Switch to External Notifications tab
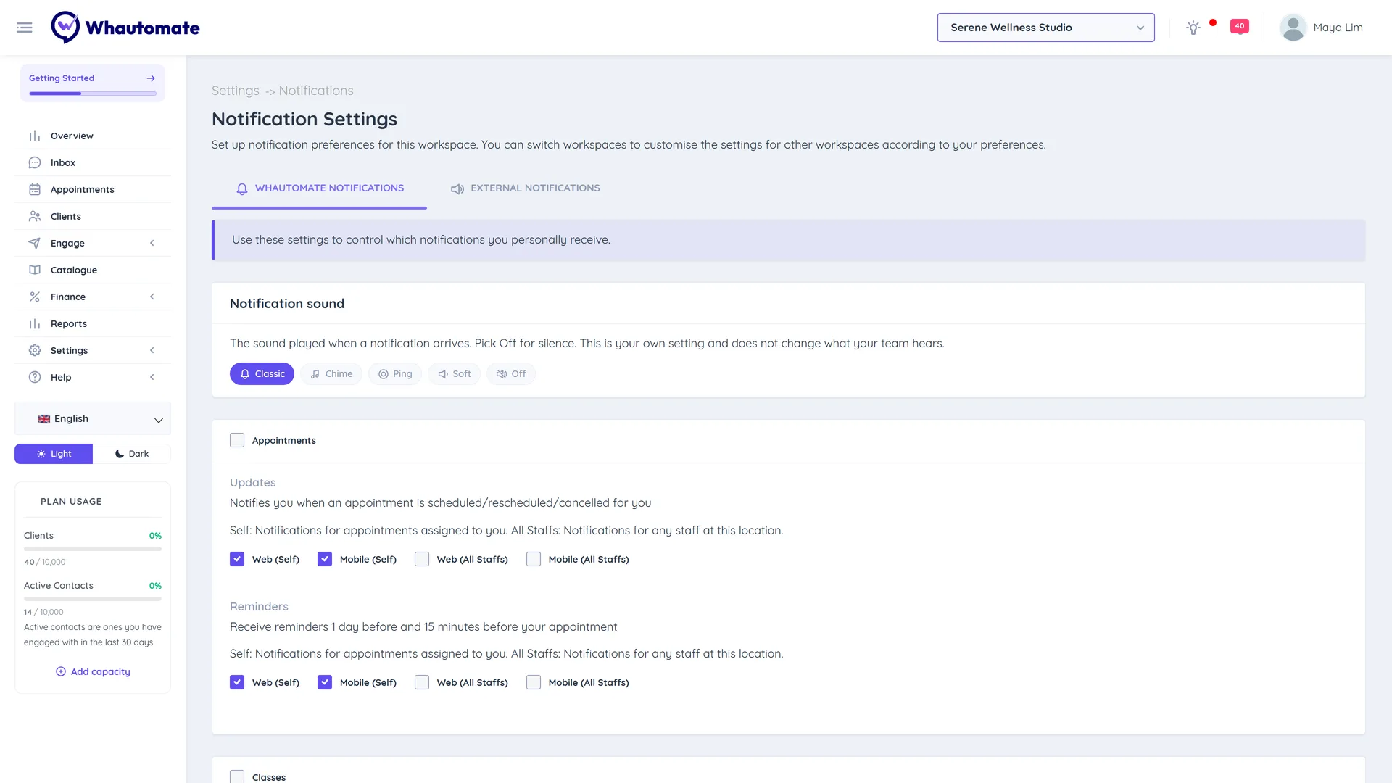 (x=526, y=188)
